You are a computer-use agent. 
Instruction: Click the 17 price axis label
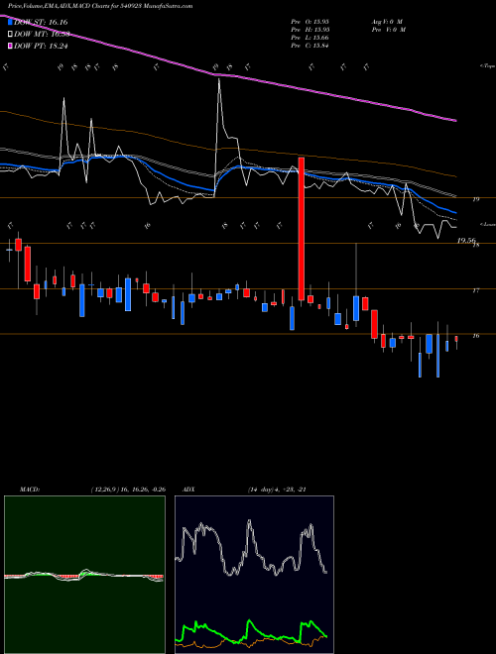(475, 290)
